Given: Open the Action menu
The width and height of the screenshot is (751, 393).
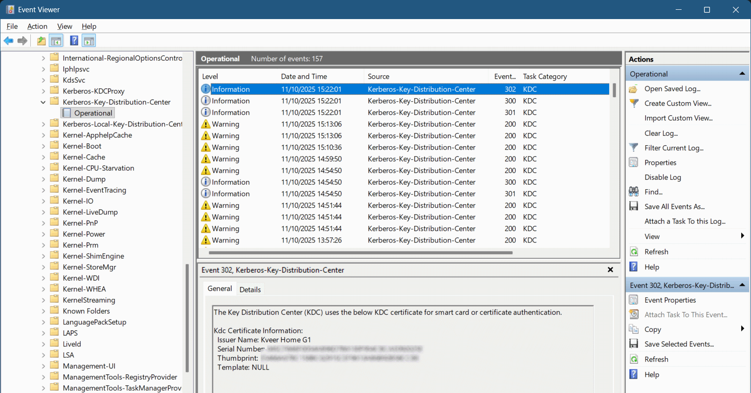Looking at the screenshot, I should click(x=37, y=26).
